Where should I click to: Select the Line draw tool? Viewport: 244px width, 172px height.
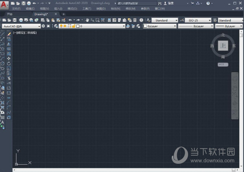(2, 34)
